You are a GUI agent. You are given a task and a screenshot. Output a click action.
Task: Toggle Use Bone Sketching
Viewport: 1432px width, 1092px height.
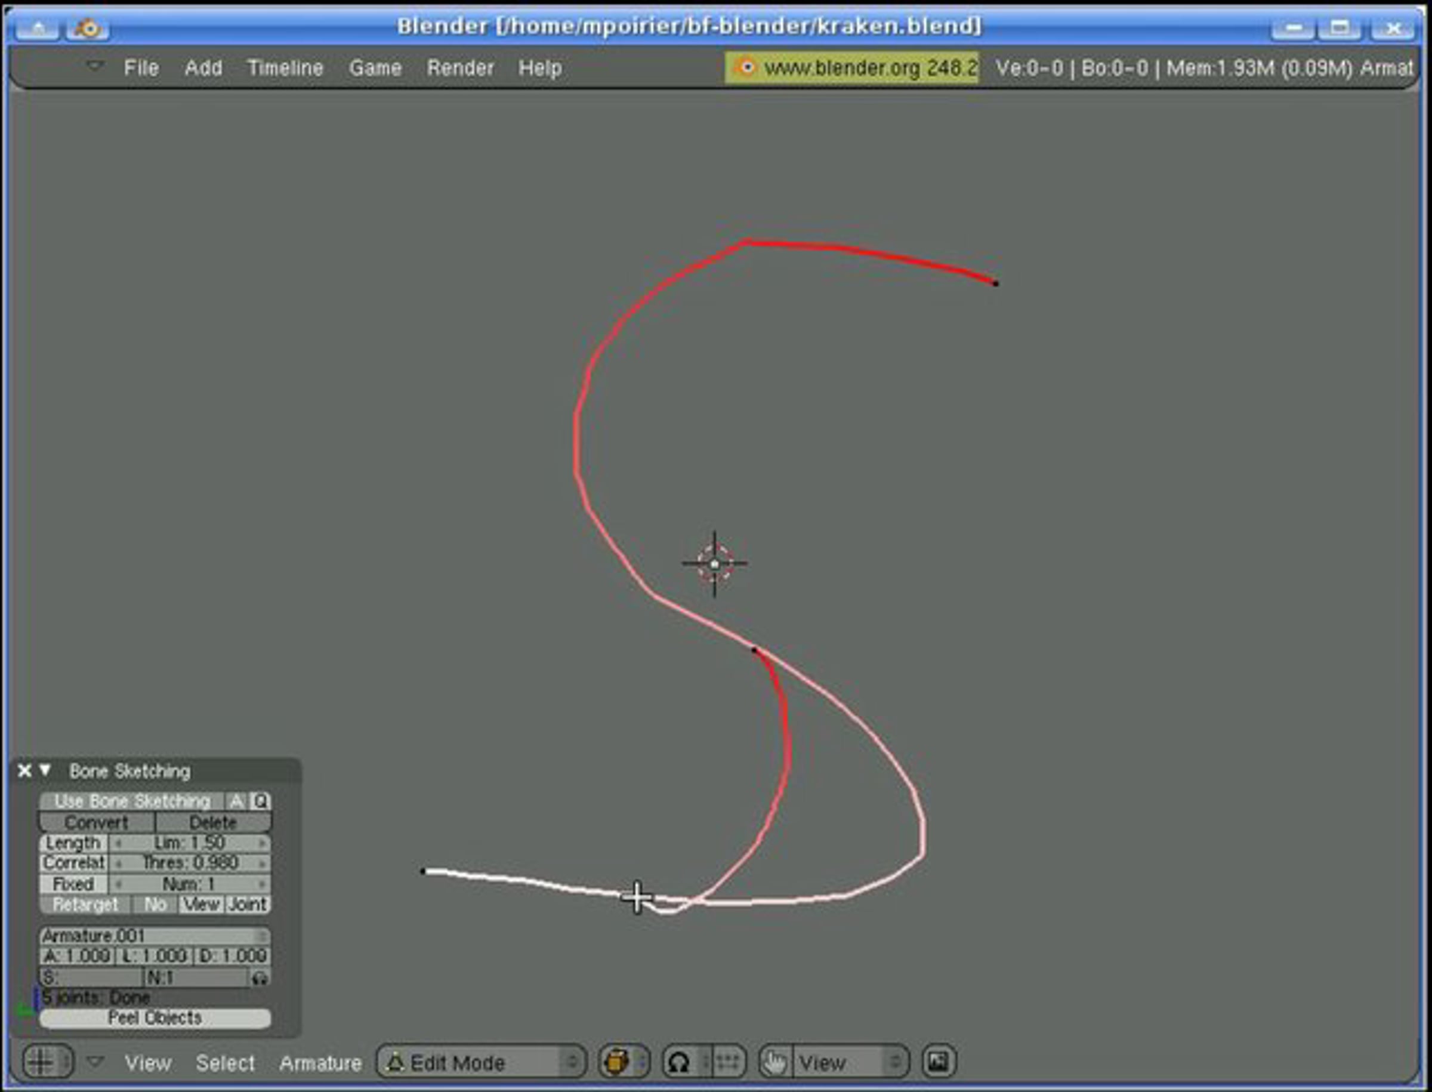coord(131,801)
